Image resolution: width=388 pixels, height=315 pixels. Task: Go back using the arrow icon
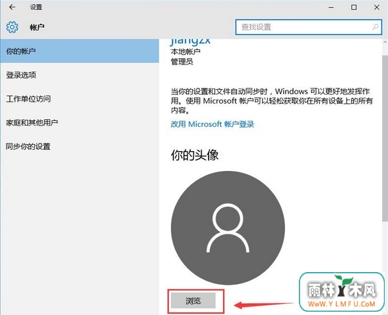[x=12, y=7]
